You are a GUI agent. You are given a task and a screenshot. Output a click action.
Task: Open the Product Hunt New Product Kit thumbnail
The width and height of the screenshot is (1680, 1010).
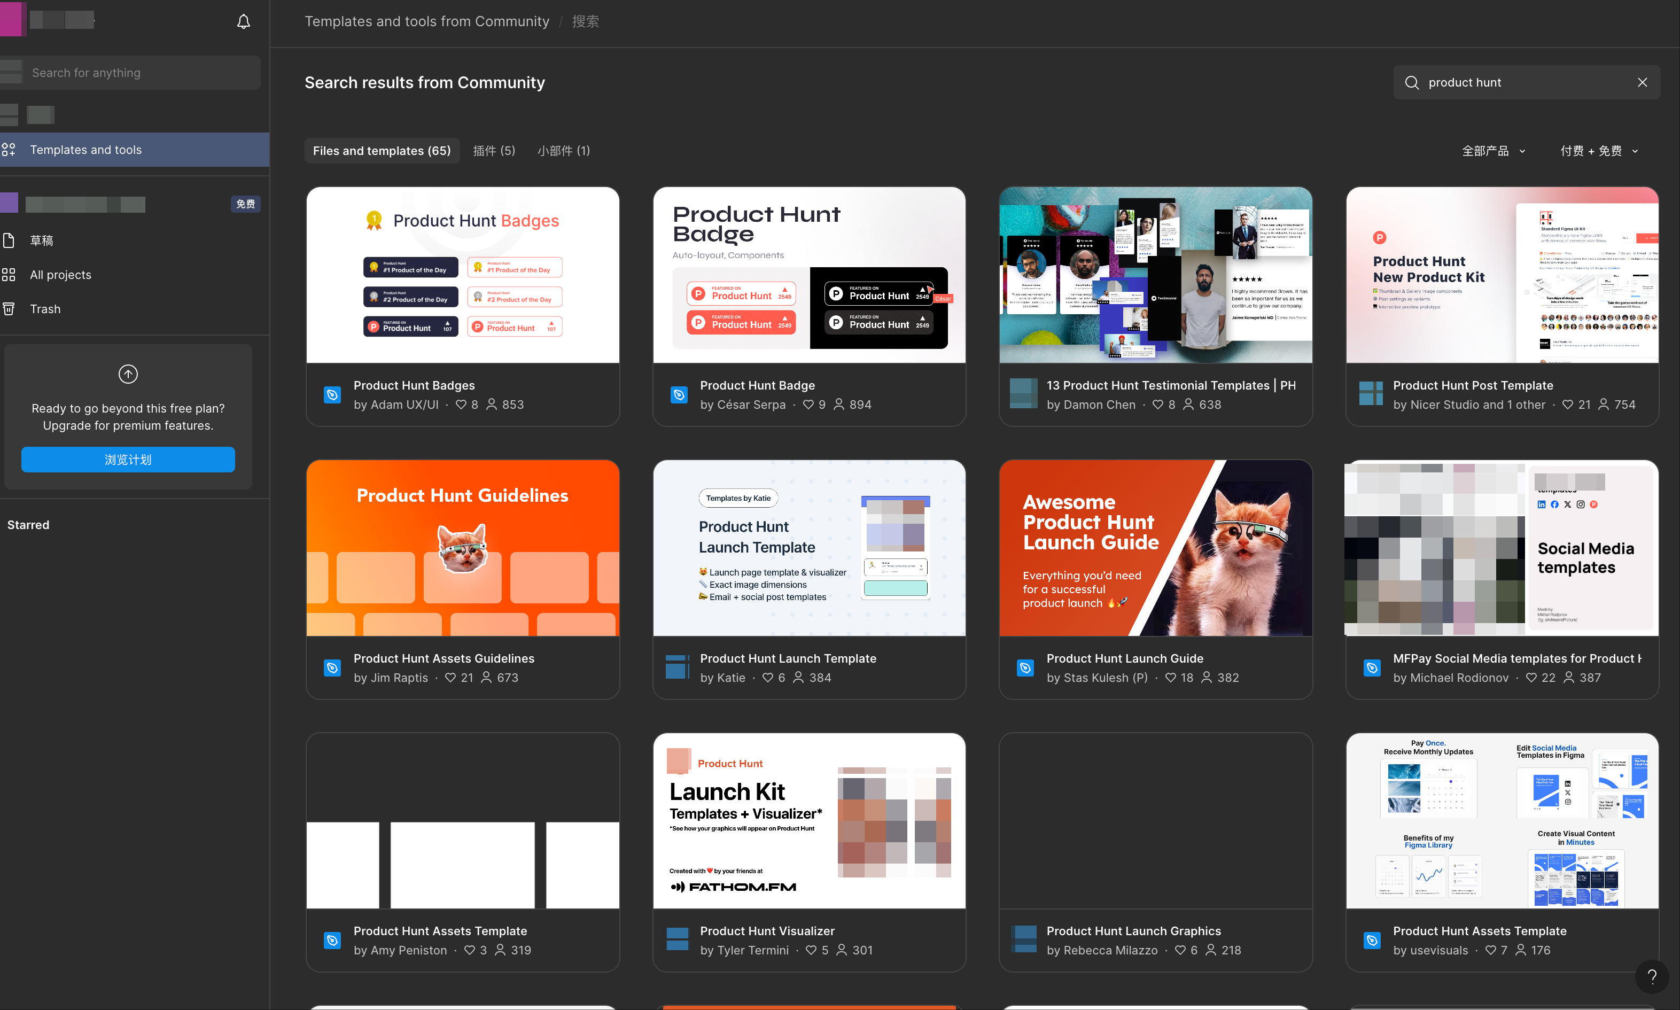tap(1502, 275)
